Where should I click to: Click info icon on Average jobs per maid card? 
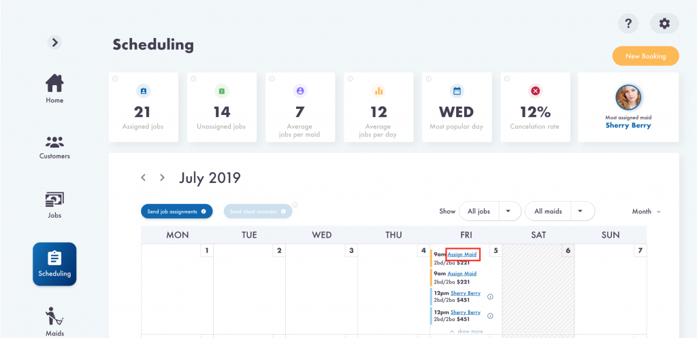(272, 79)
